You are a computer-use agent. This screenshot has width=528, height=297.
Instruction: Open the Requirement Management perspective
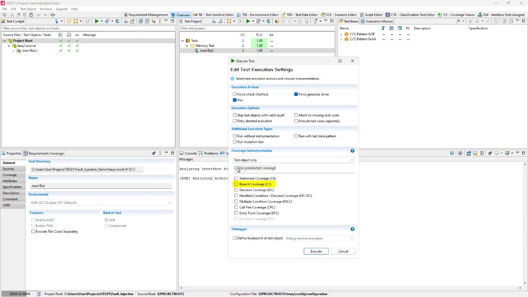point(146,15)
